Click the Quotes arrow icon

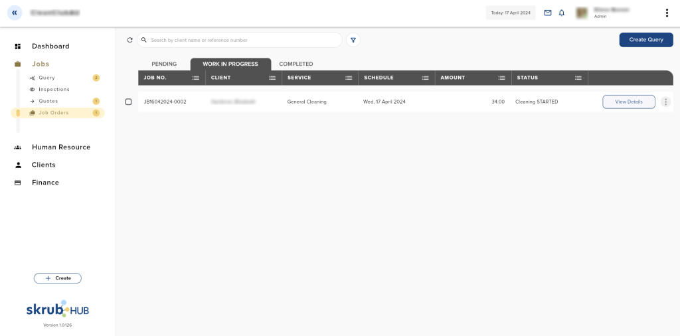[32, 101]
